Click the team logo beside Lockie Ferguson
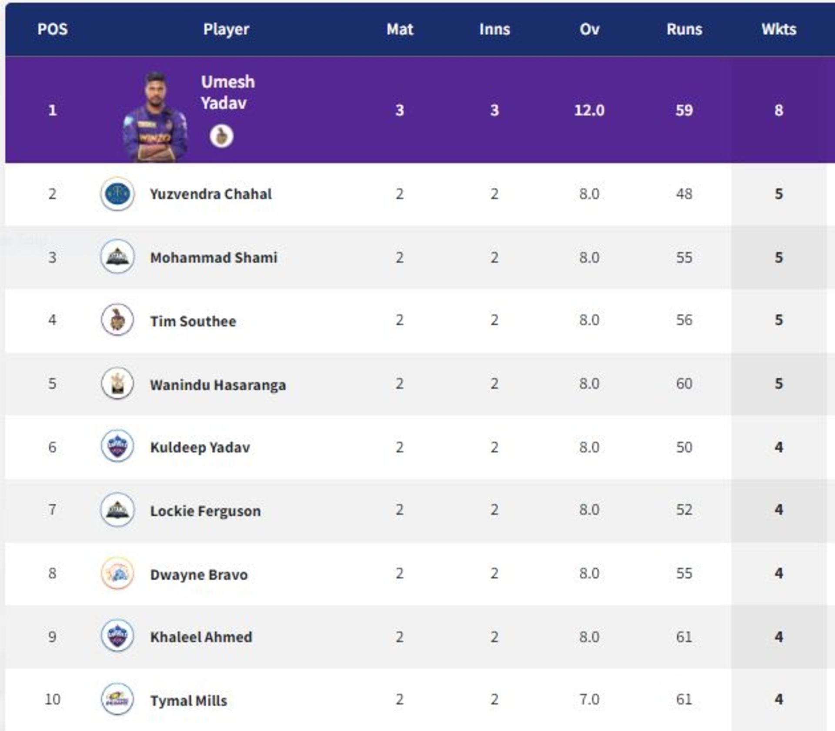The height and width of the screenshot is (731, 835). (x=117, y=510)
